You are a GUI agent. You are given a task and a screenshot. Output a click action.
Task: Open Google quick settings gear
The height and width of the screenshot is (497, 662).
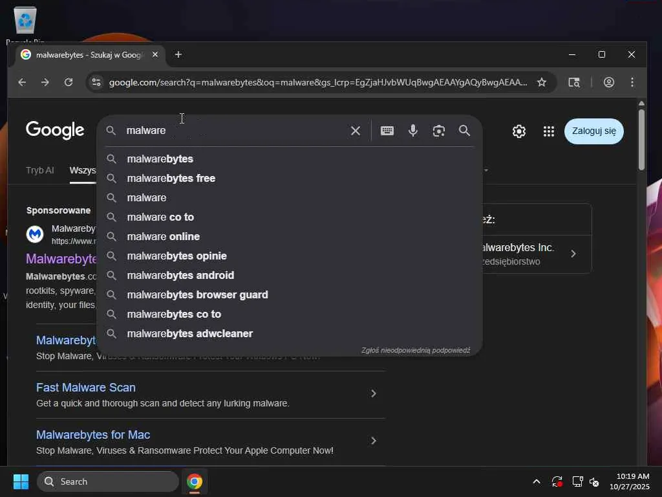[x=519, y=131]
